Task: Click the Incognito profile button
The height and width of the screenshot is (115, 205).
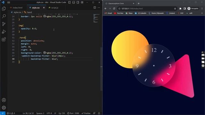Action: [193, 9]
